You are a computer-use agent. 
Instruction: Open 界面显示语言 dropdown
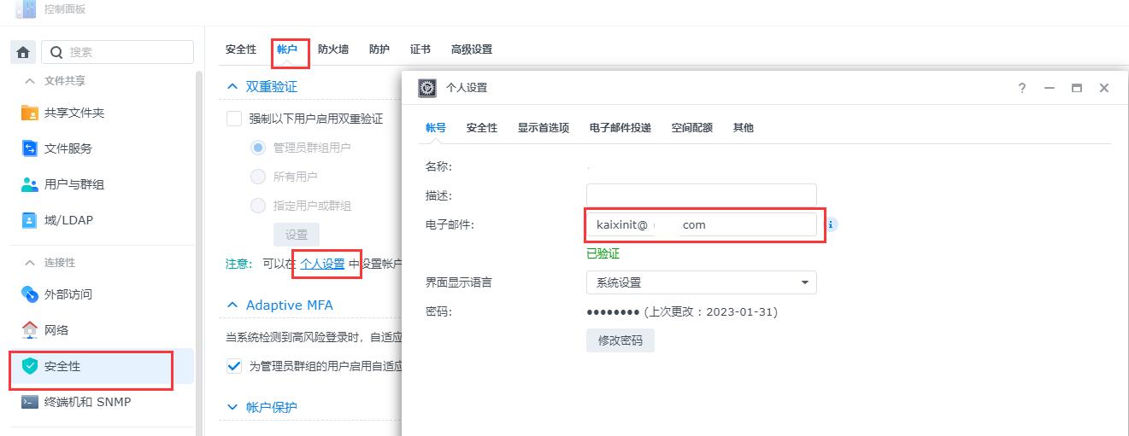(x=701, y=282)
